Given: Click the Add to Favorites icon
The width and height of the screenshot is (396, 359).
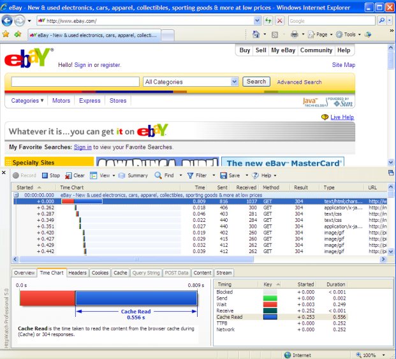Looking at the screenshot, I should coord(18,34).
